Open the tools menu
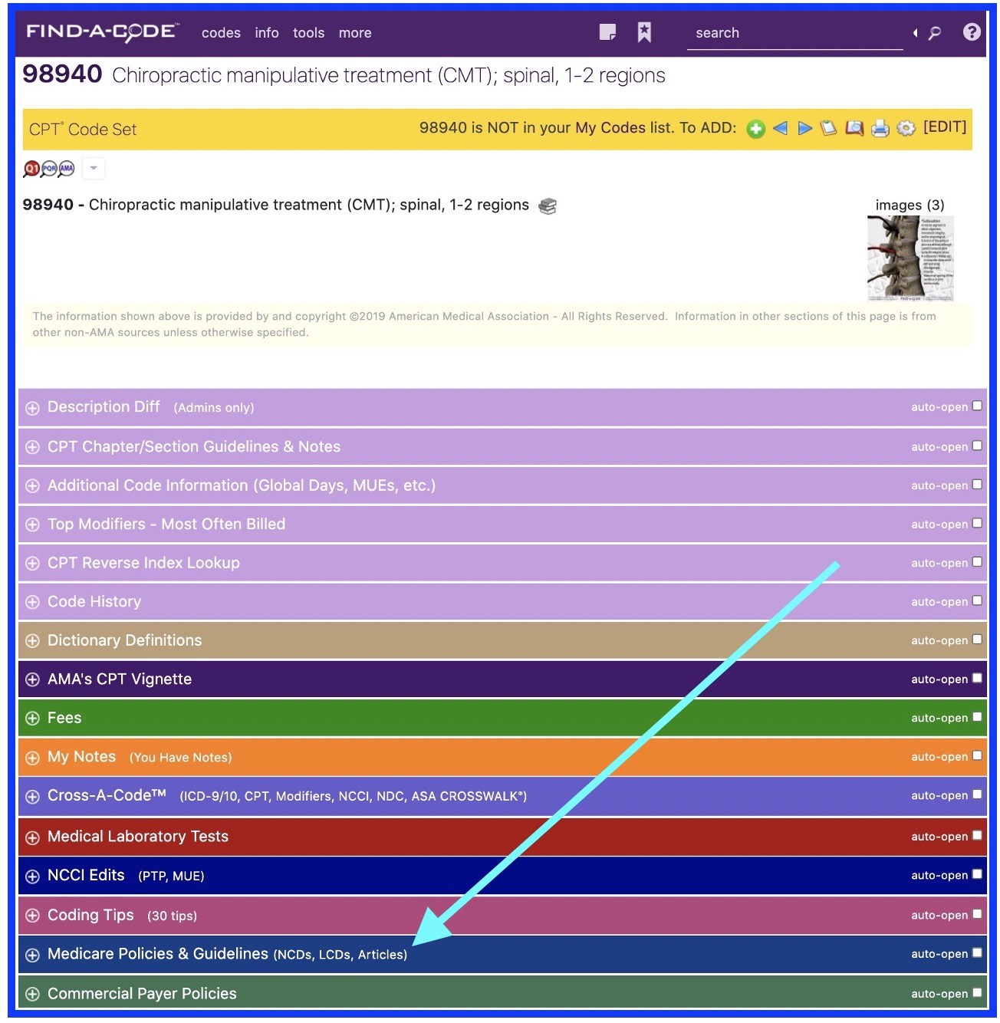 pos(308,33)
